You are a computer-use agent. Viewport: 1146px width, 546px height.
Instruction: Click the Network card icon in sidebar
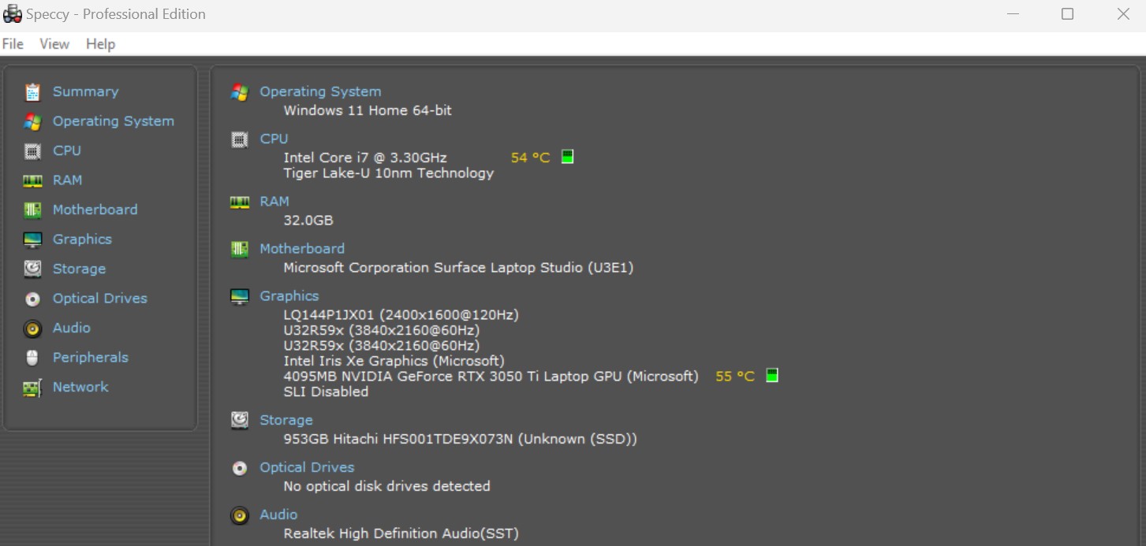point(32,388)
